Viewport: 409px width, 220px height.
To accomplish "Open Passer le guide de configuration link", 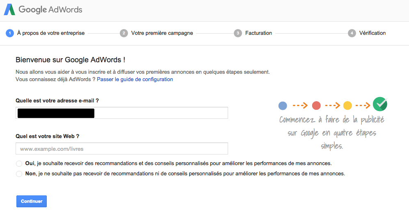I will click(x=135, y=79).
